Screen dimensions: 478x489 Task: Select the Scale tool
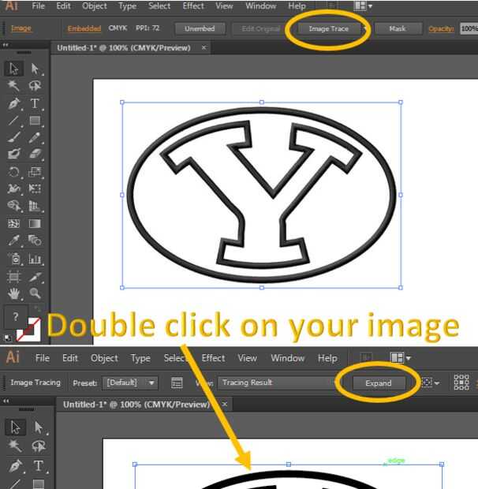click(35, 171)
